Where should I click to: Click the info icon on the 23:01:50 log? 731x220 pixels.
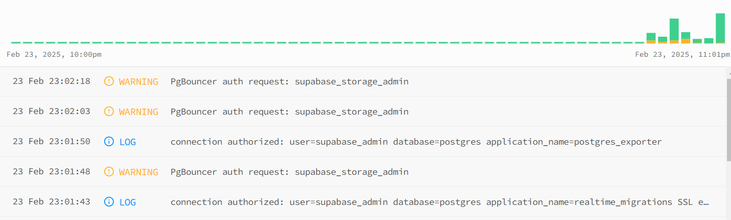coord(109,142)
